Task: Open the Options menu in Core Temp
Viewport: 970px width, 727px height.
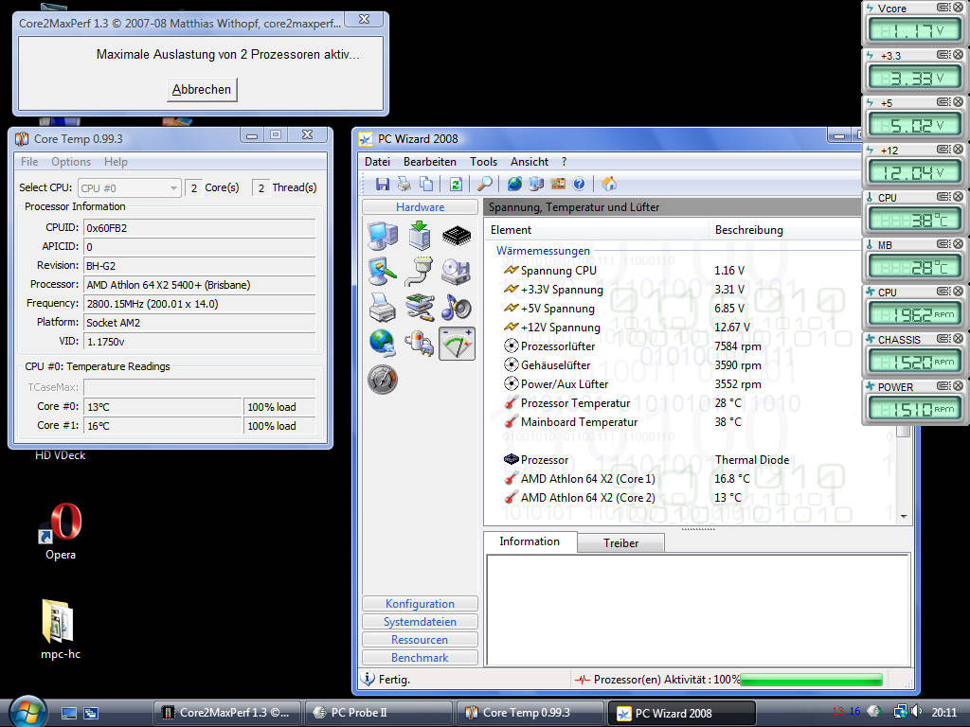Action: (70, 161)
